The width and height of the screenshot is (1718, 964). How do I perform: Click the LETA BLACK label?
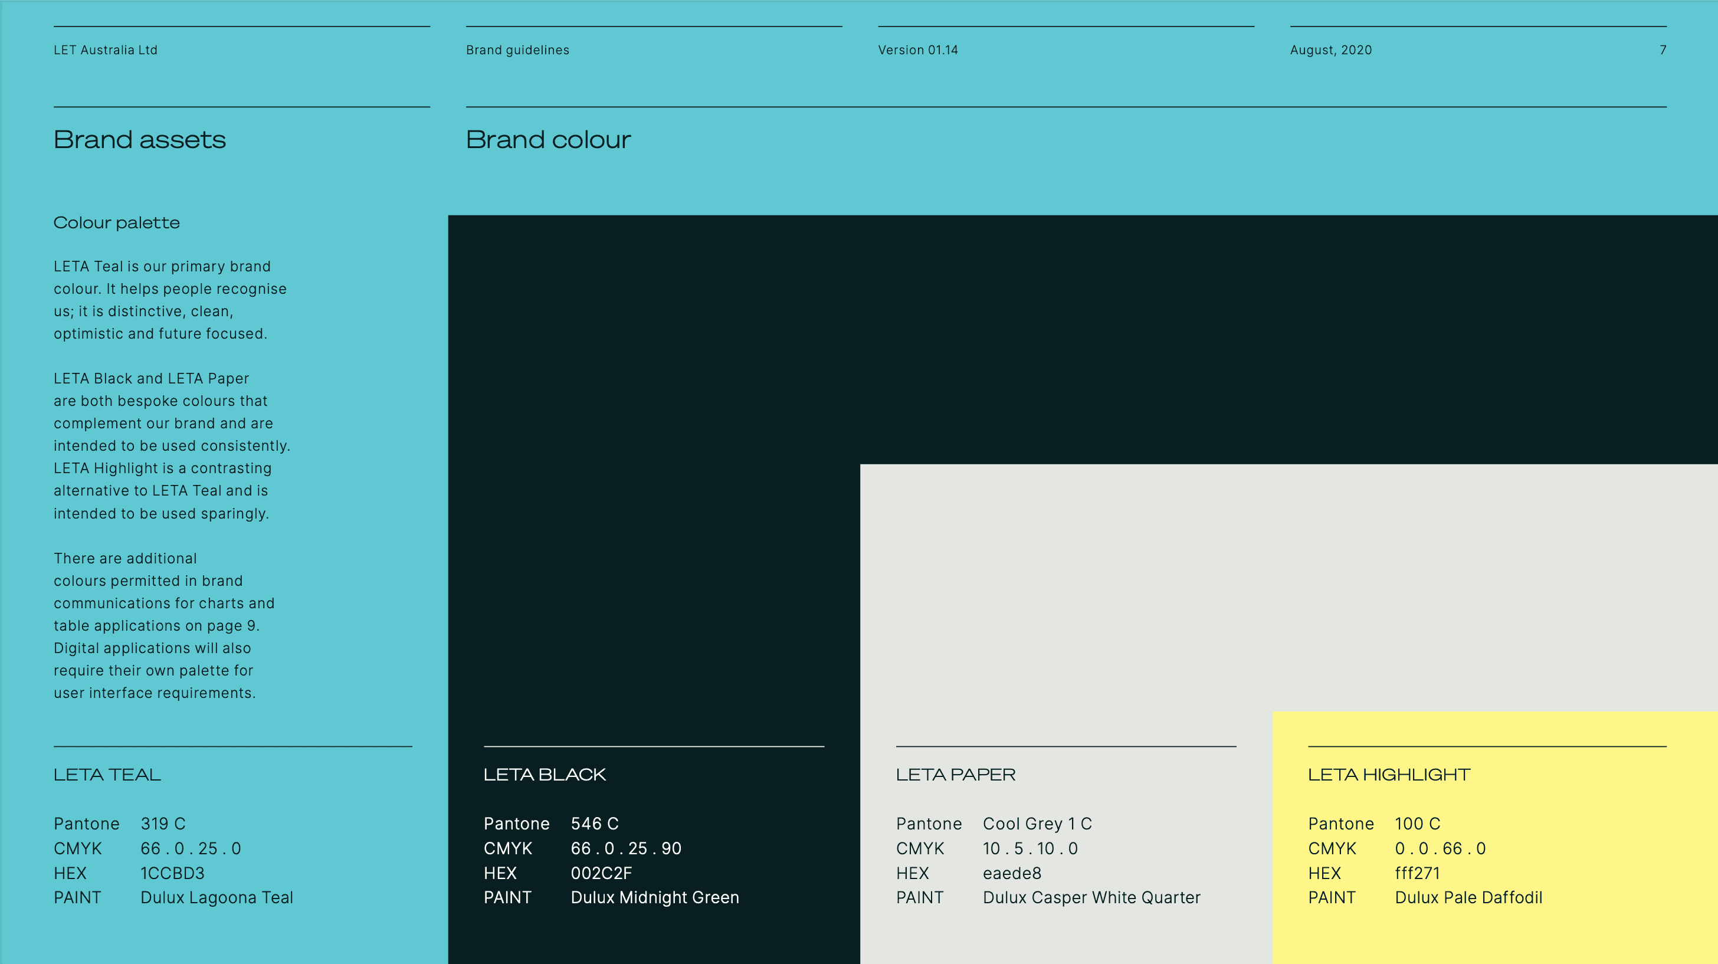pyautogui.click(x=544, y=775)
